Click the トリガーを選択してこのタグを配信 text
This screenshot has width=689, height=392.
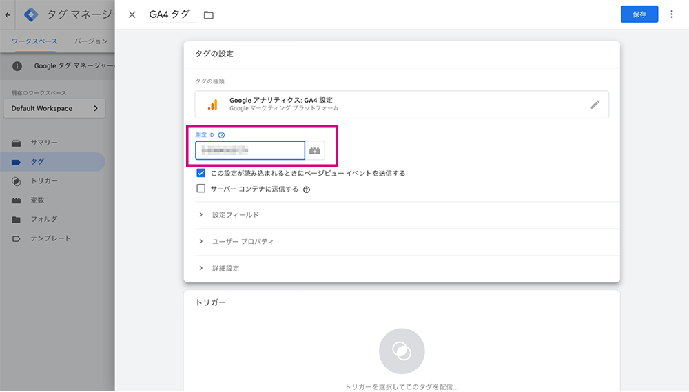point(401,386)
